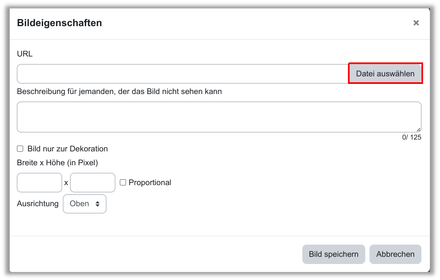Click the URL label text
Viewport: 440px width, 280px height.
[x=24, y=54]
